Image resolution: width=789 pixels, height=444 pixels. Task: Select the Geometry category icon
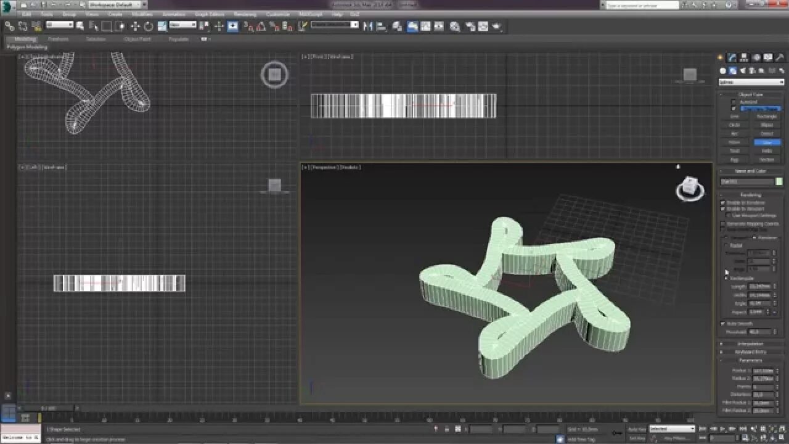coord(723,71)
